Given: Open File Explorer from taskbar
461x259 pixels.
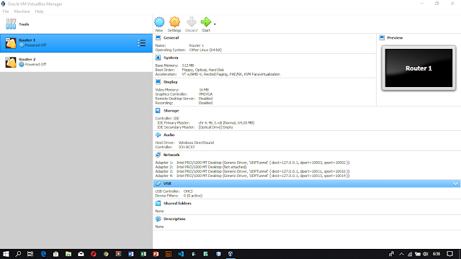Looking at the screenshot, I should [68, 254].
